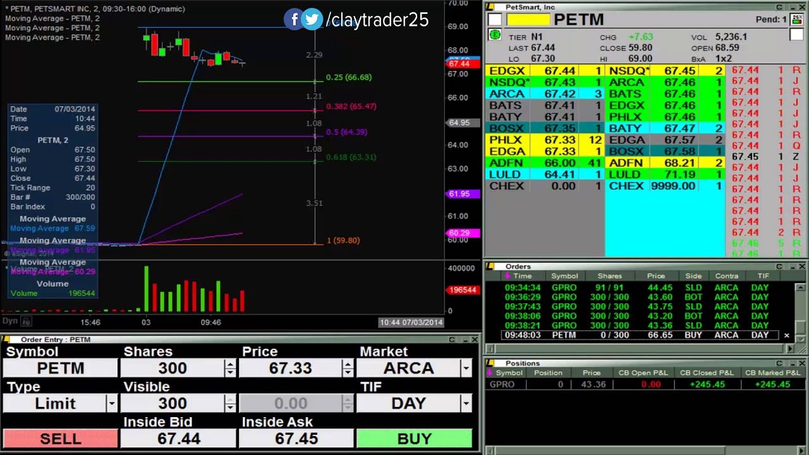Click the Shares field stepper arrows
This screenshot has height=455, width=809.
[230, 368]
